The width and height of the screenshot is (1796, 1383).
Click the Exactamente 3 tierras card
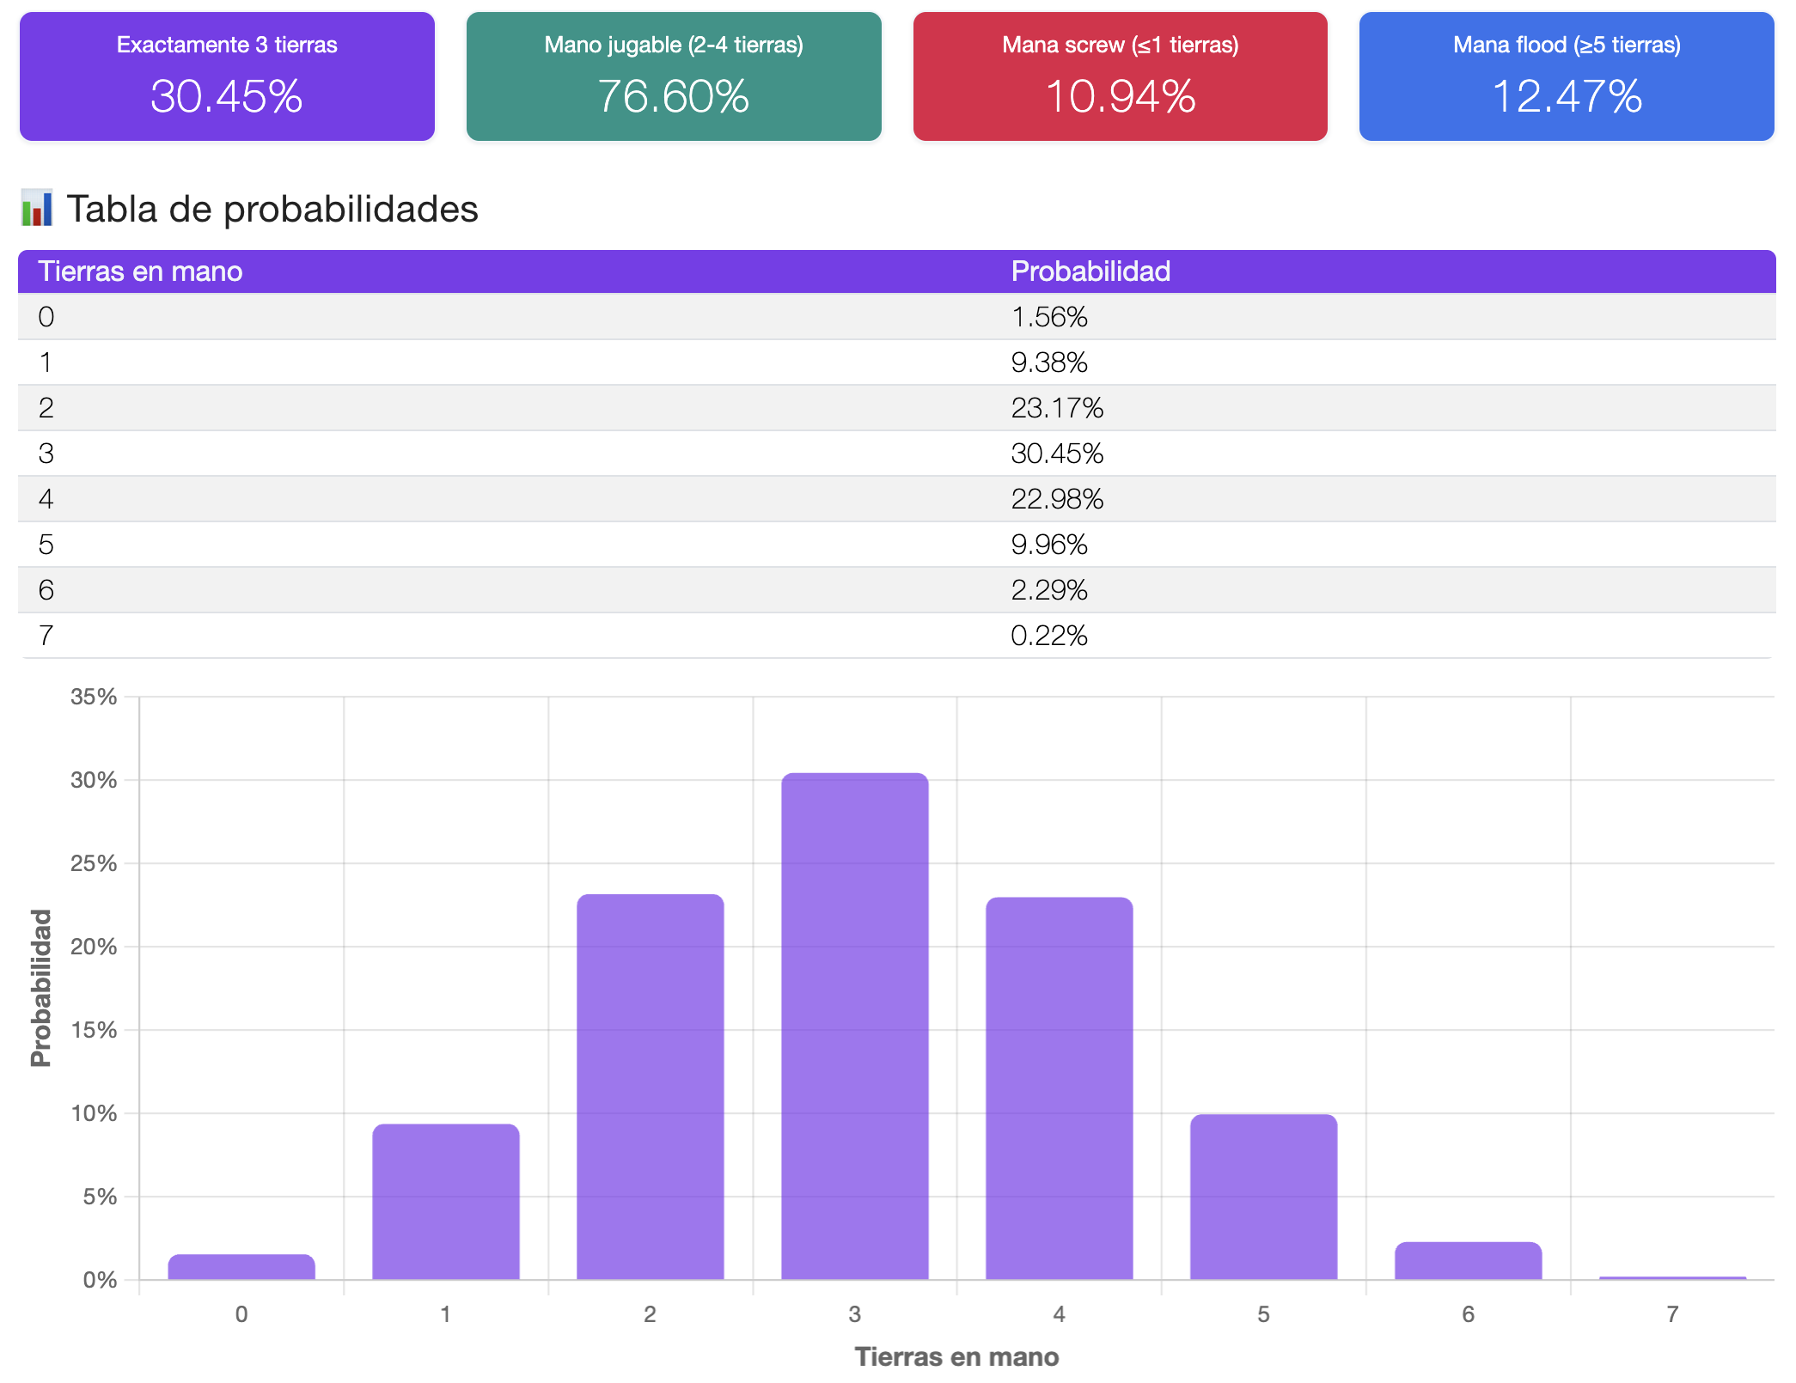click(x=227, y=76)
